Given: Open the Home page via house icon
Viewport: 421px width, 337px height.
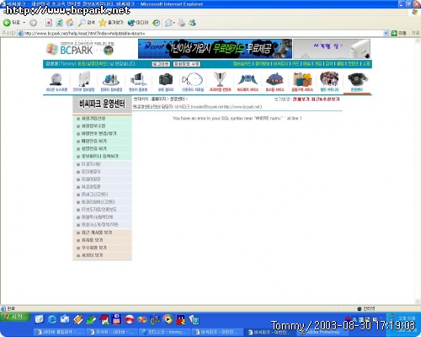Looking at the screenshot, I should 70,23.
